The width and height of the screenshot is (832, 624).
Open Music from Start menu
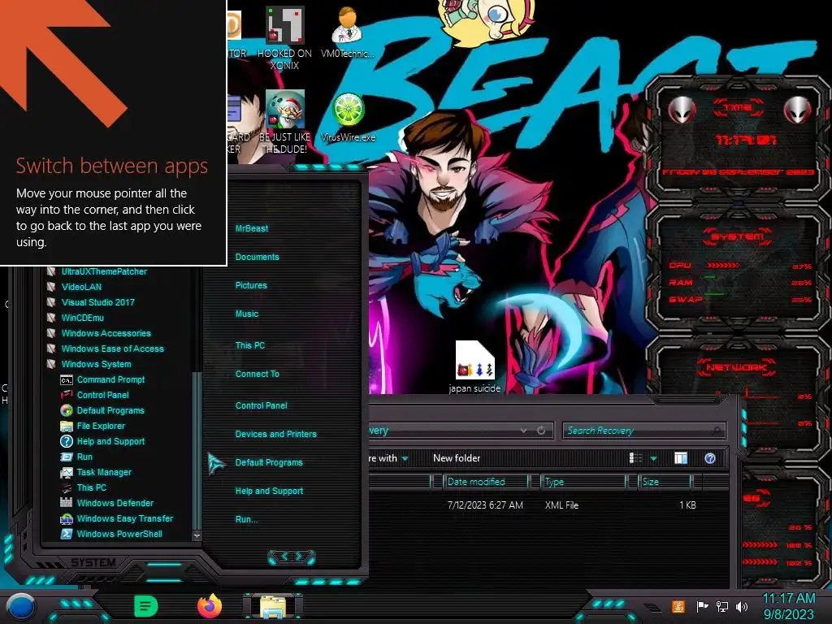pyautogui.click(x=247, y=314)
